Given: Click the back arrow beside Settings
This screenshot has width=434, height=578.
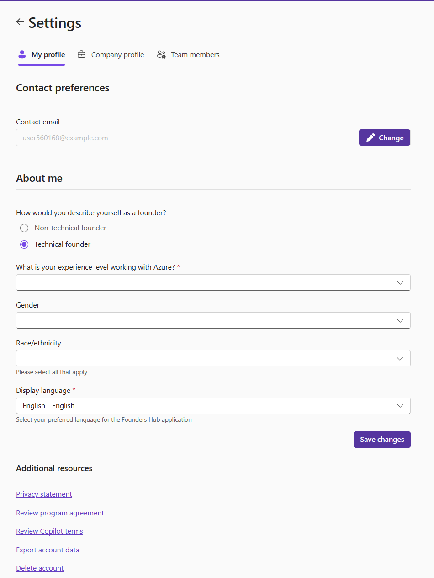Looking at the screenshot, I should 20,22.
